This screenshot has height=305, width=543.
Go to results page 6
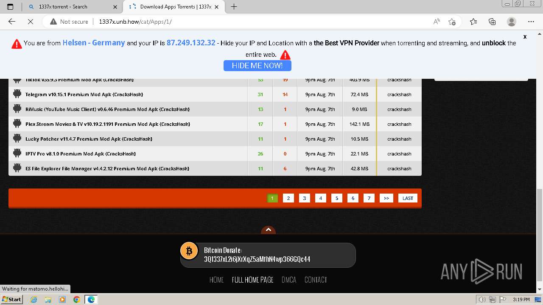[x=353, y=198]
